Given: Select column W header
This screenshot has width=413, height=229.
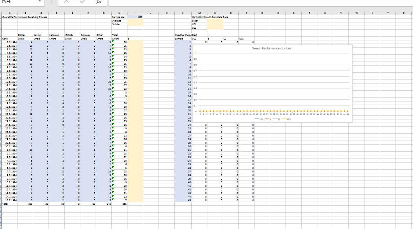Looking at the screenshot, I should 356,13.
